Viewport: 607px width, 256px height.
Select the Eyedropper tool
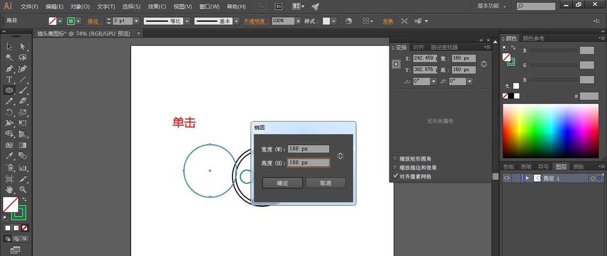pos(9,157)
